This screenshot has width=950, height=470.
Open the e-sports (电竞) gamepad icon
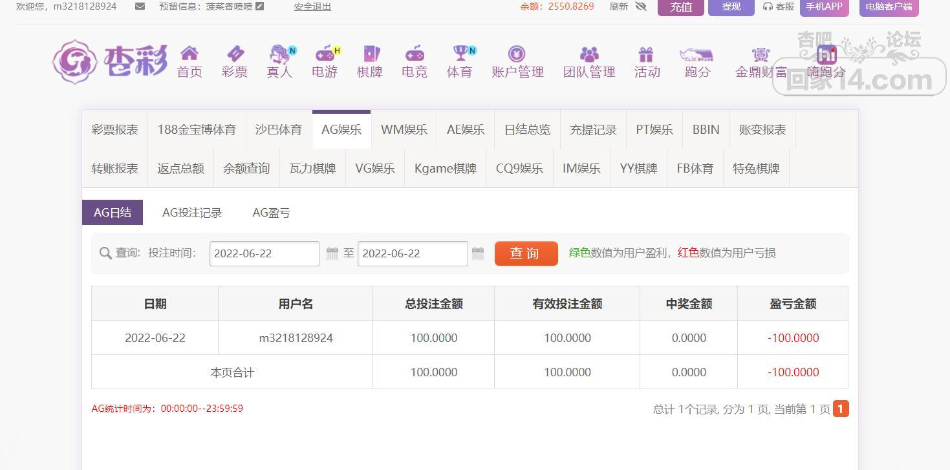click(415, 53)
